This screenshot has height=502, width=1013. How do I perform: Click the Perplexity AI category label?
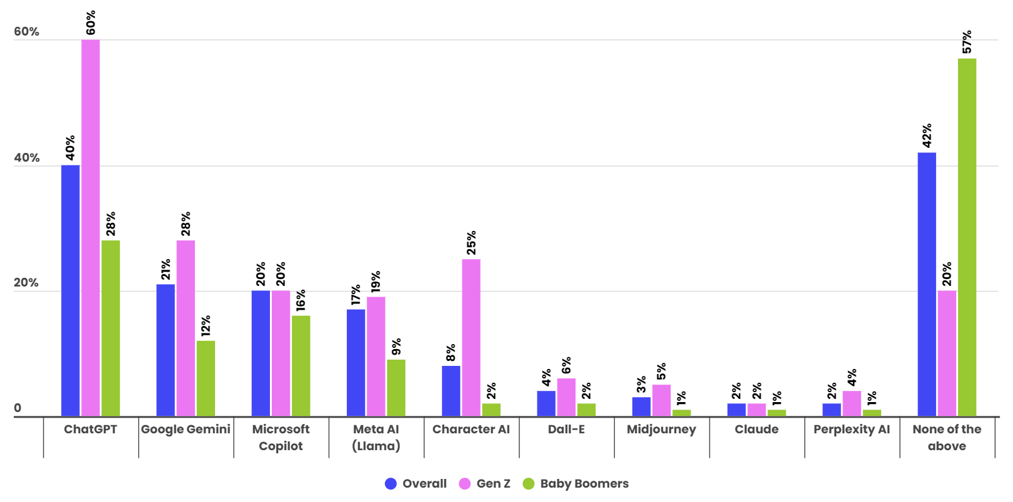coord(852,429)
